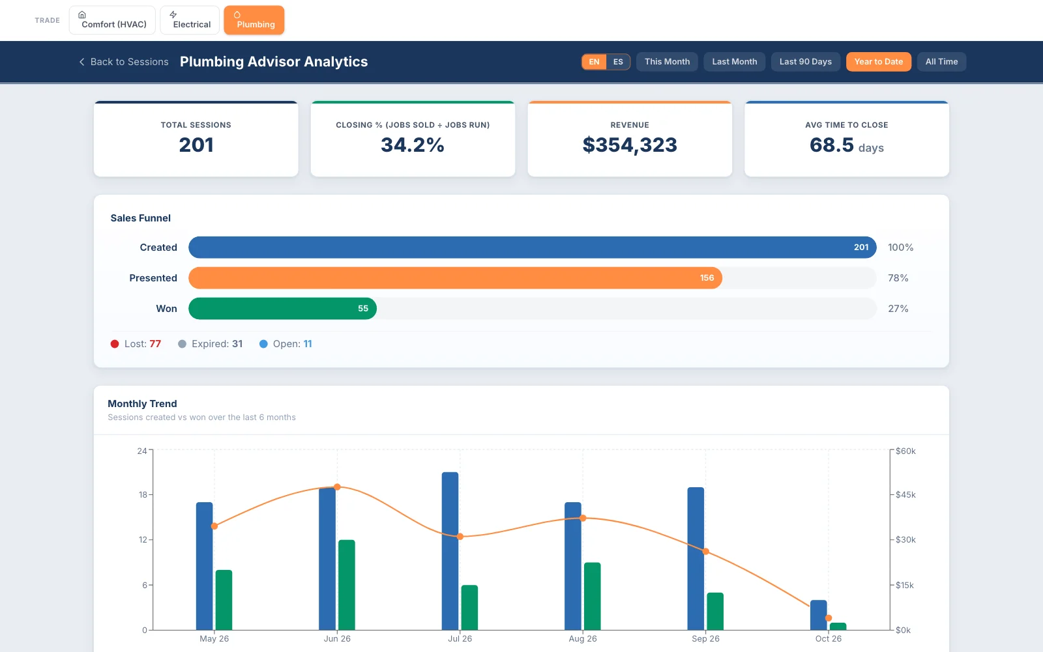Click the Total Sessions card value 201
Viewport: 1043px width, 652px height.
coord(196,145)
